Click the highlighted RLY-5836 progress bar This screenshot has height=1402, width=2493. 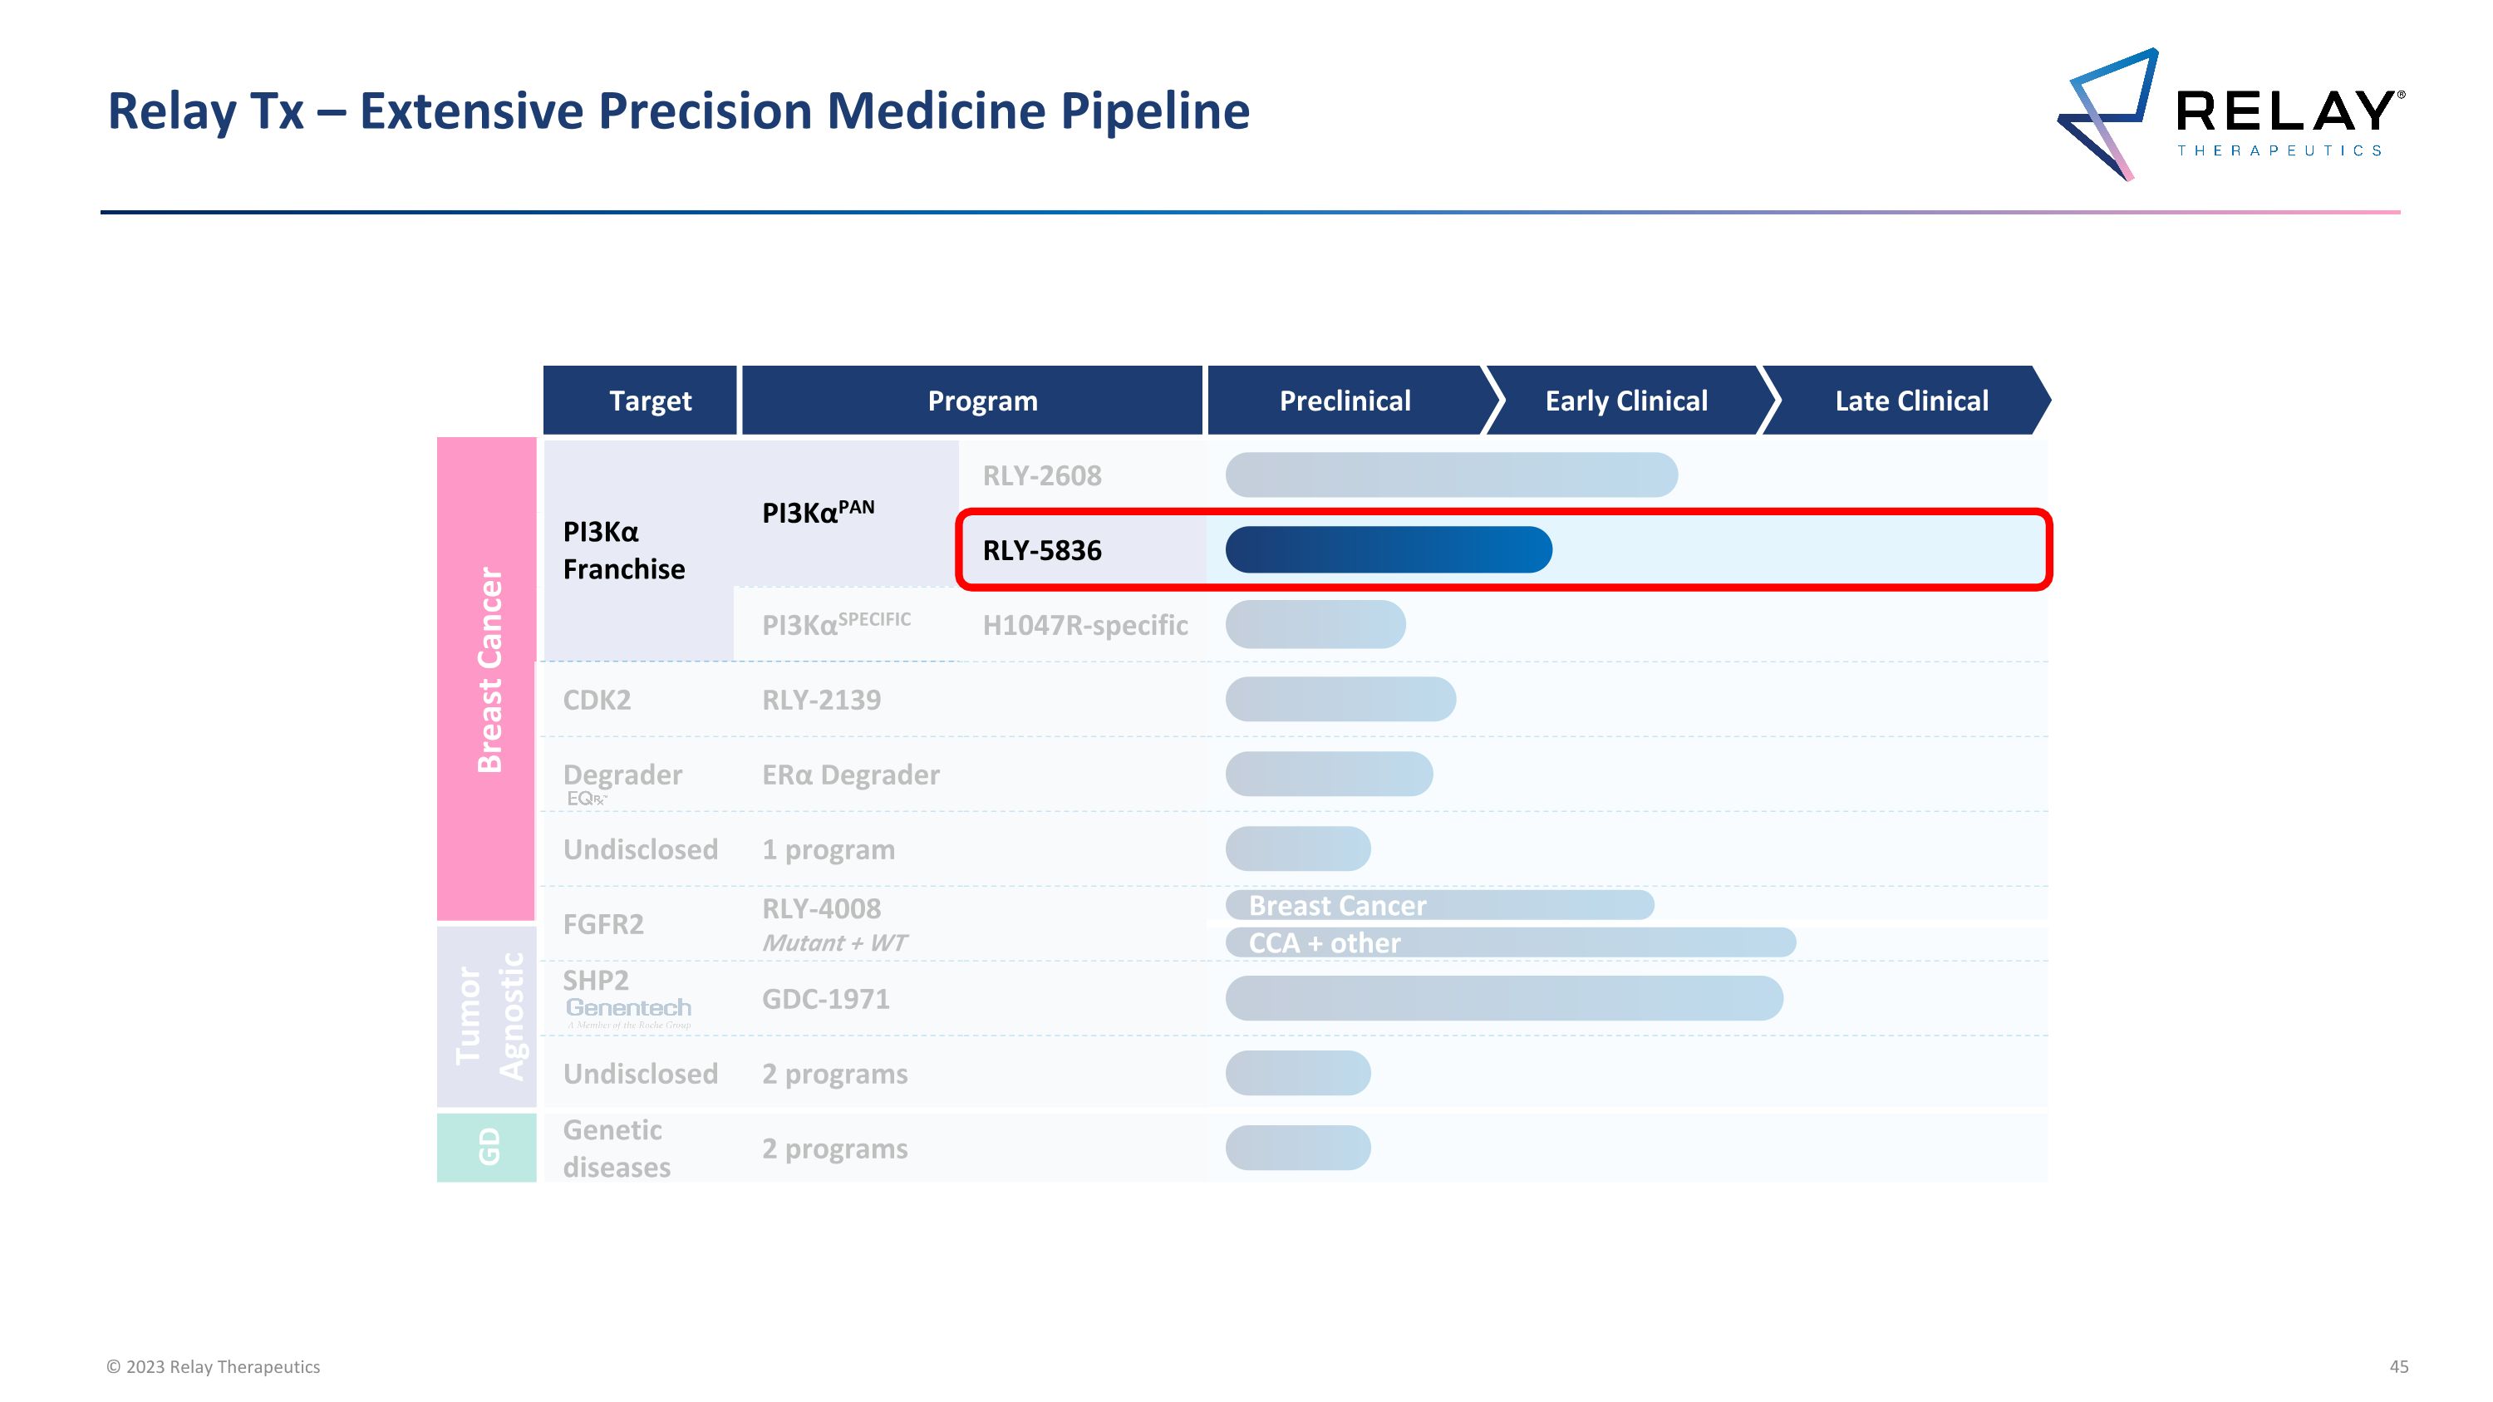click(1388, 549)
